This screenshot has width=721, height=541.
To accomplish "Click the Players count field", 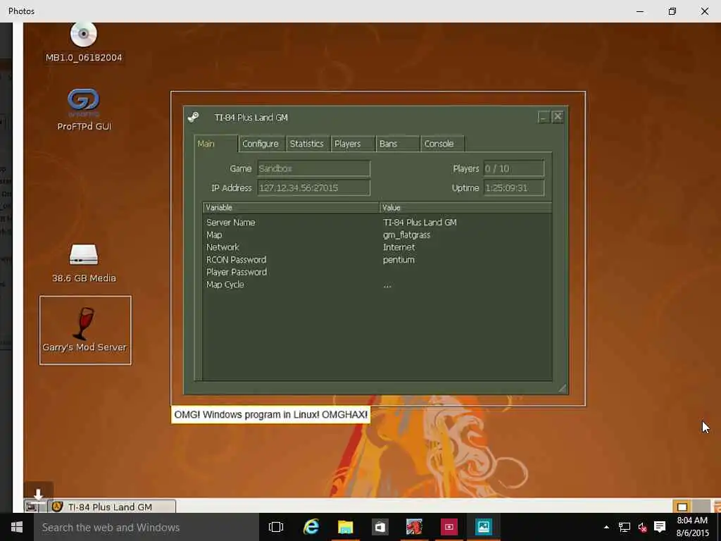I will (x=513, y=168).
